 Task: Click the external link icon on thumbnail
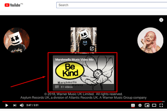click(x=92, y=49)
